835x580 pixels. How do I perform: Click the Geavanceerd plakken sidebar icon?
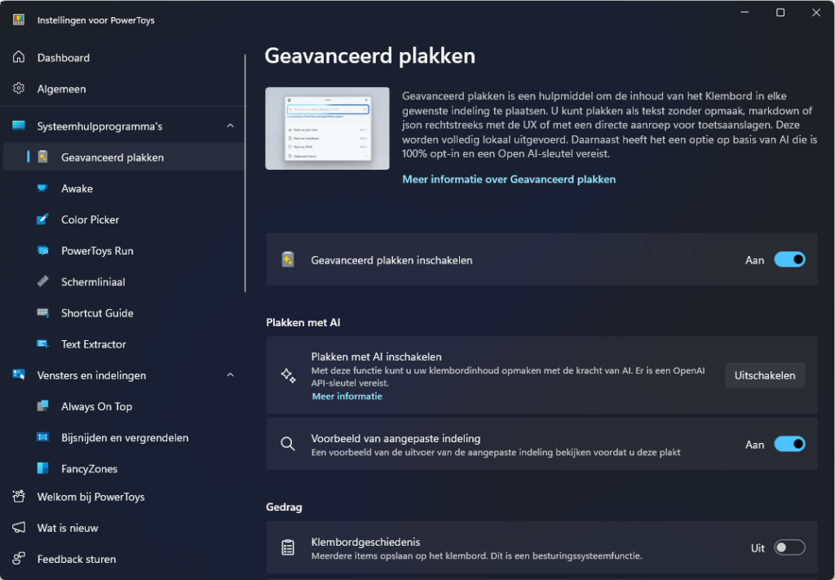tap(43, 157)
